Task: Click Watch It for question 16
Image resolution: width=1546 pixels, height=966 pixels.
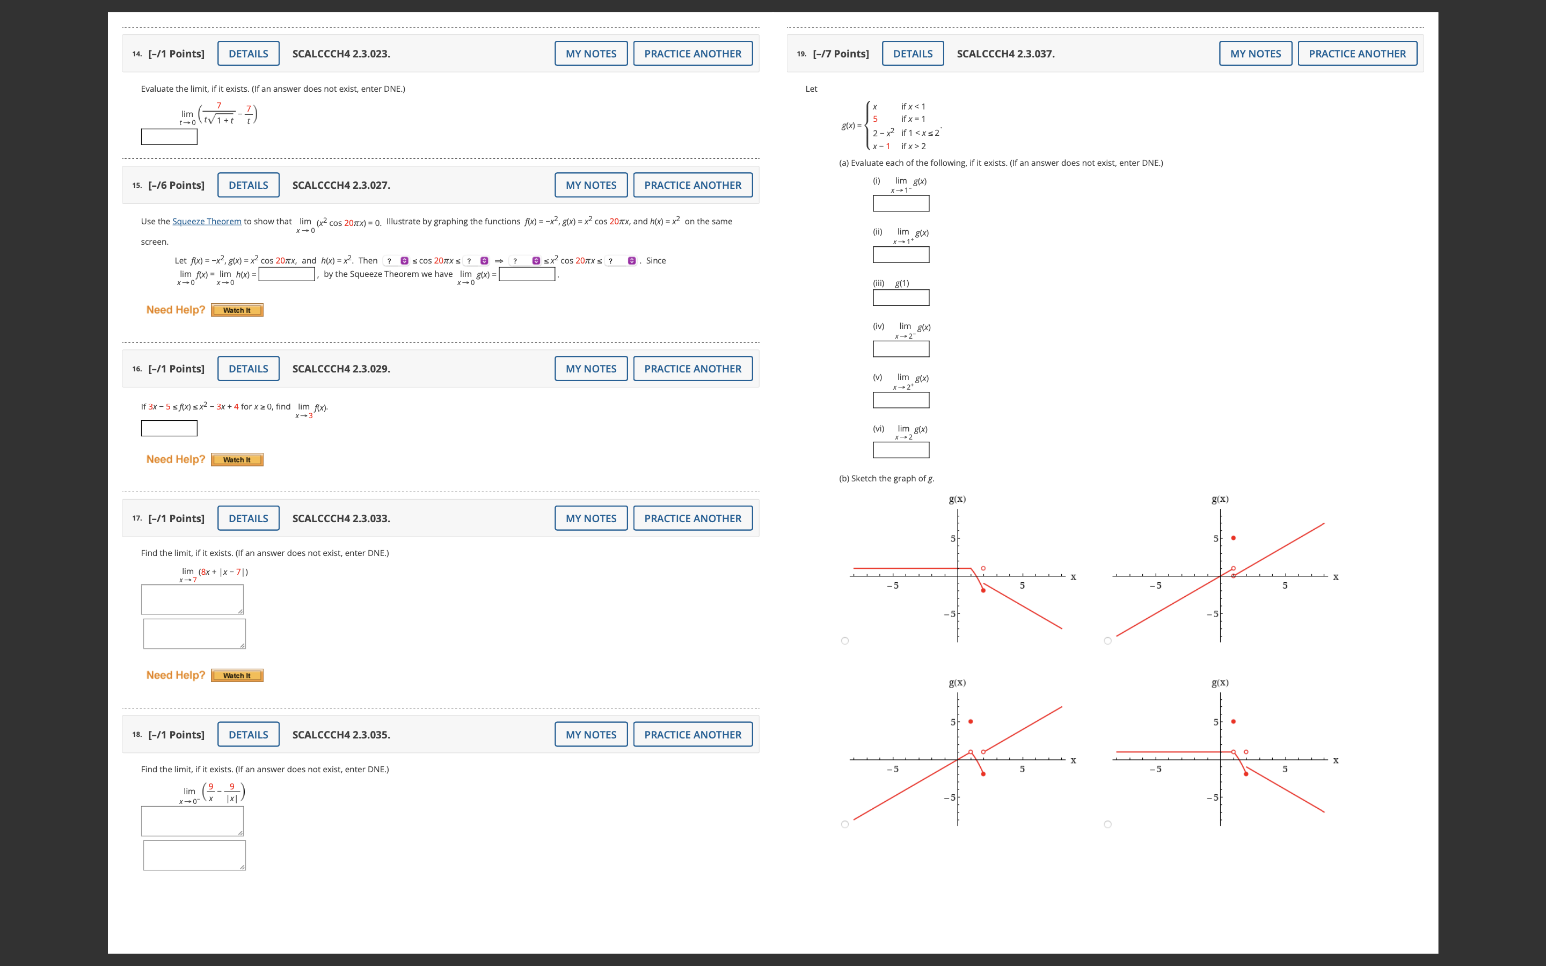Action: click(x=236, y=459)
